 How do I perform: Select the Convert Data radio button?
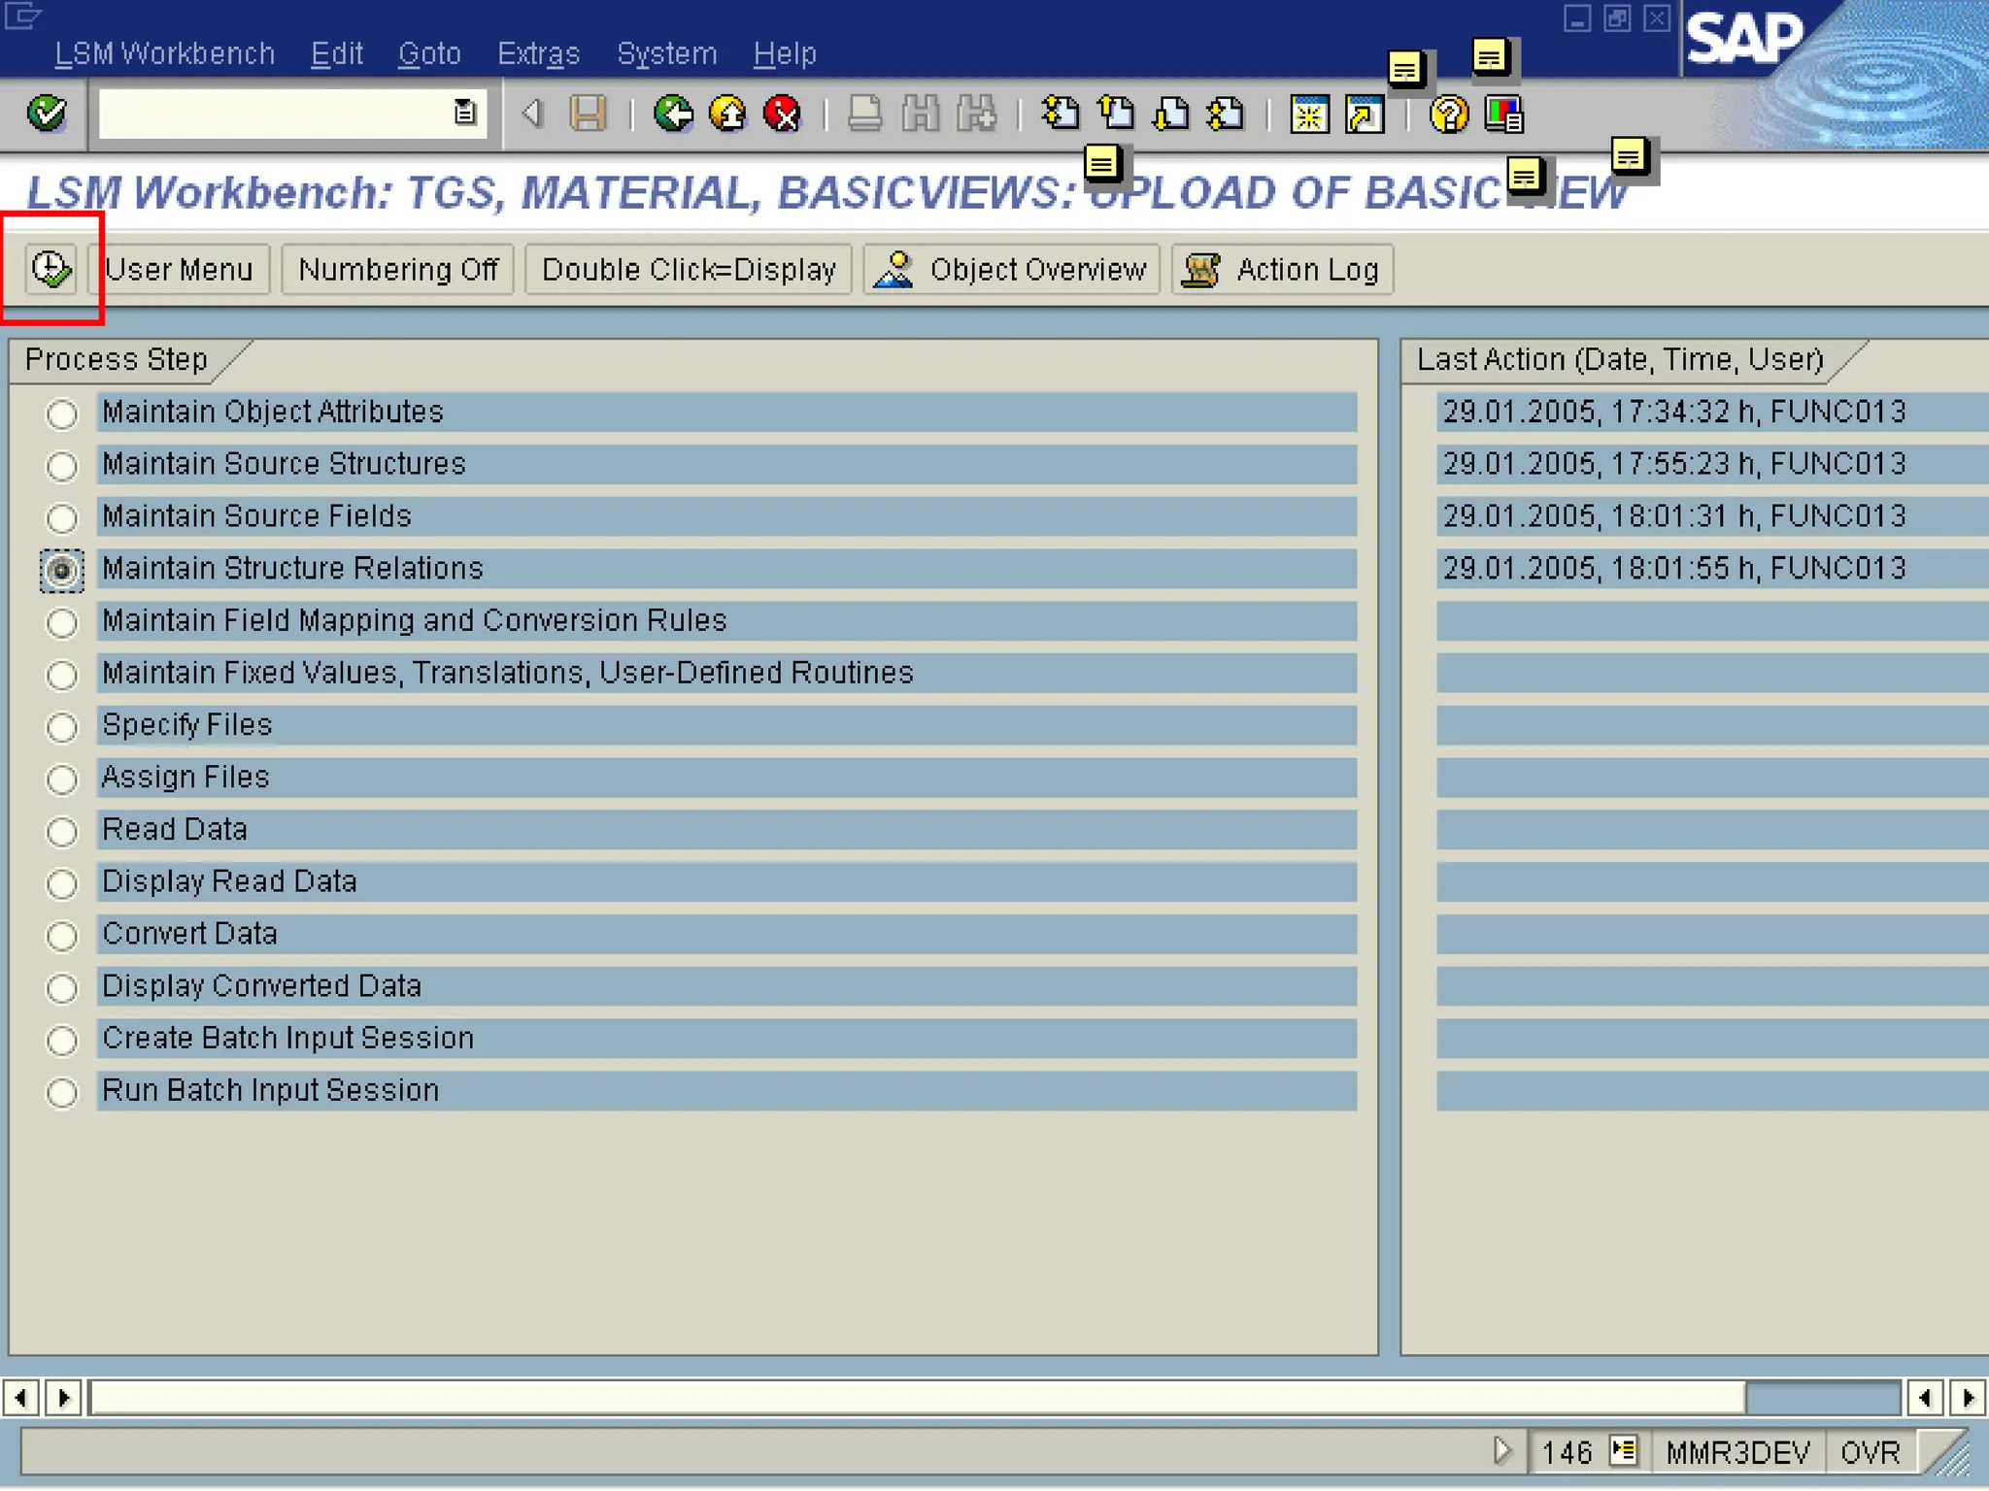[x=62, y=936]
